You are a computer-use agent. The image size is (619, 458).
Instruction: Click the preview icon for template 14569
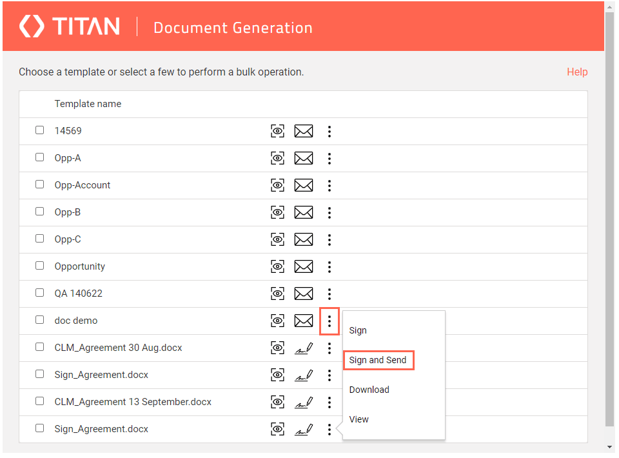tap(277, 132)
